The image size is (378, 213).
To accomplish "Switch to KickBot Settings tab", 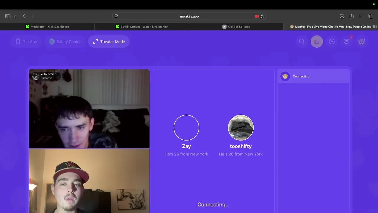I will [x=236, y=27].
